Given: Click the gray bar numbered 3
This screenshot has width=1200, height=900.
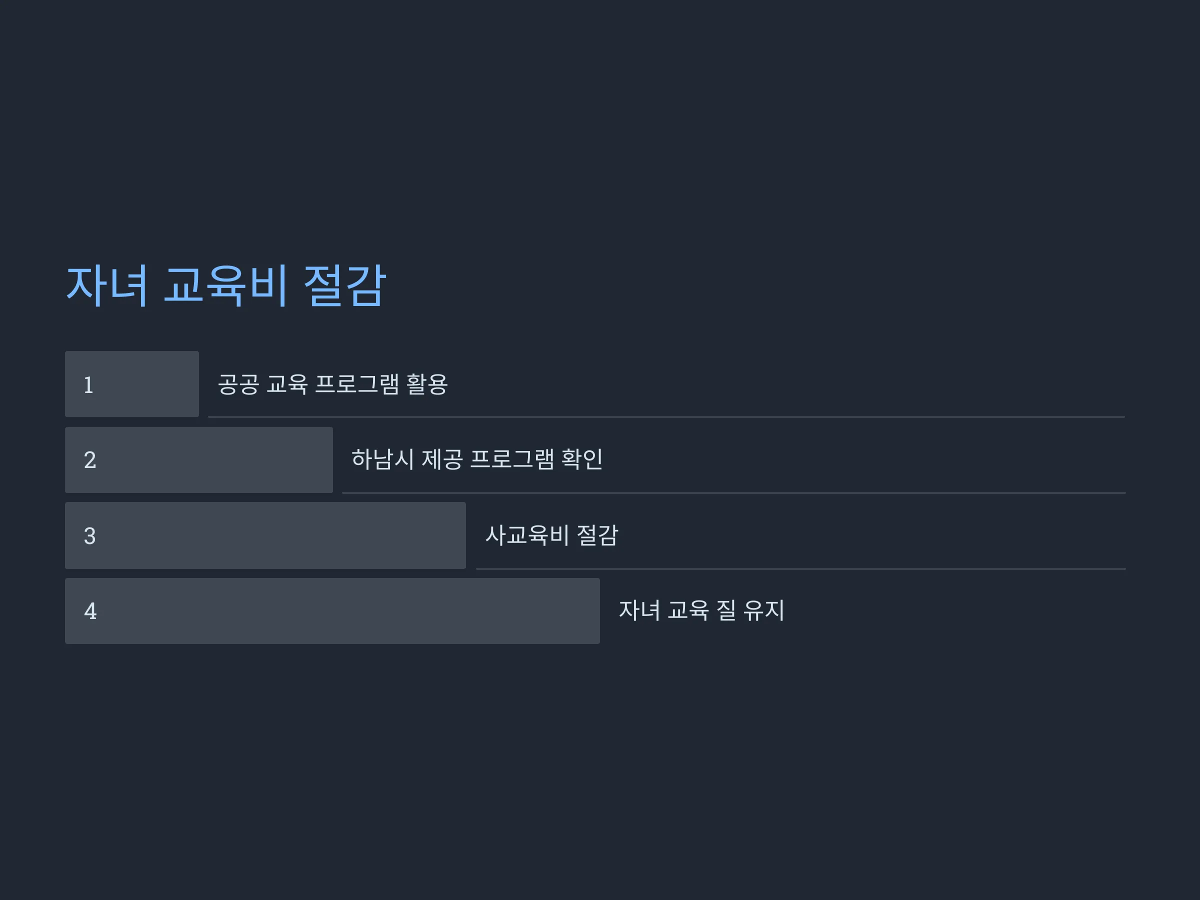Looking at the screenshot, I should [265, 535].
